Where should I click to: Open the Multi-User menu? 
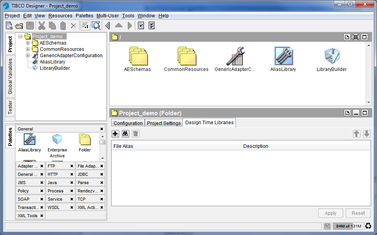[x=108, y=16]
